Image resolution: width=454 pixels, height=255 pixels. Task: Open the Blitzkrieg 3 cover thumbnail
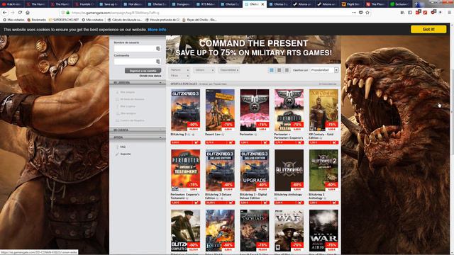point(185,110)
